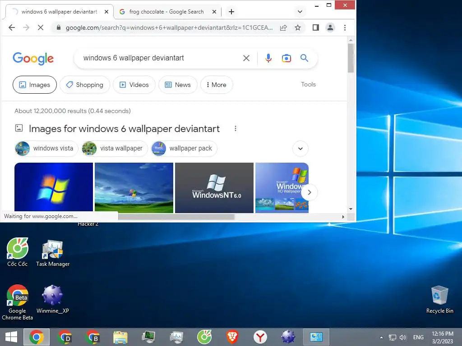This screenshot has width=462, height=346.
Task: Click the scroll down arrow
Action: pyautogui.click(x=351, y=209)
